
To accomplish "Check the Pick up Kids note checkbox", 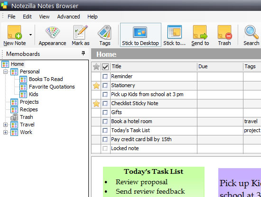I will click(105, 94).
